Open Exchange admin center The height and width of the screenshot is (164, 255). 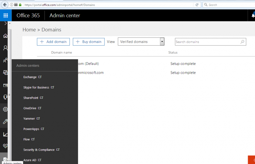click(x=30, y=77)
